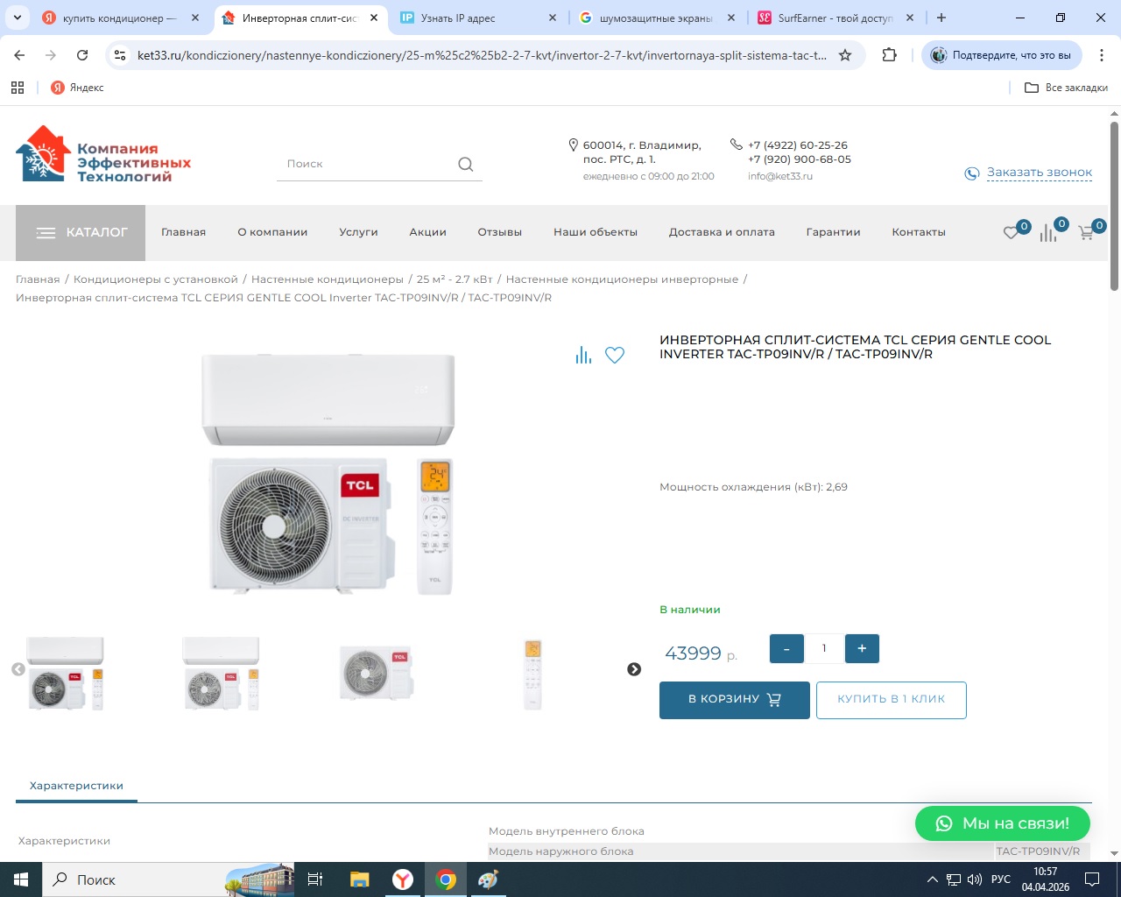Click breadcrumb Настенные кондиционеры
The width and height of the screenshot is (1121, 897).
click(328, 279)
